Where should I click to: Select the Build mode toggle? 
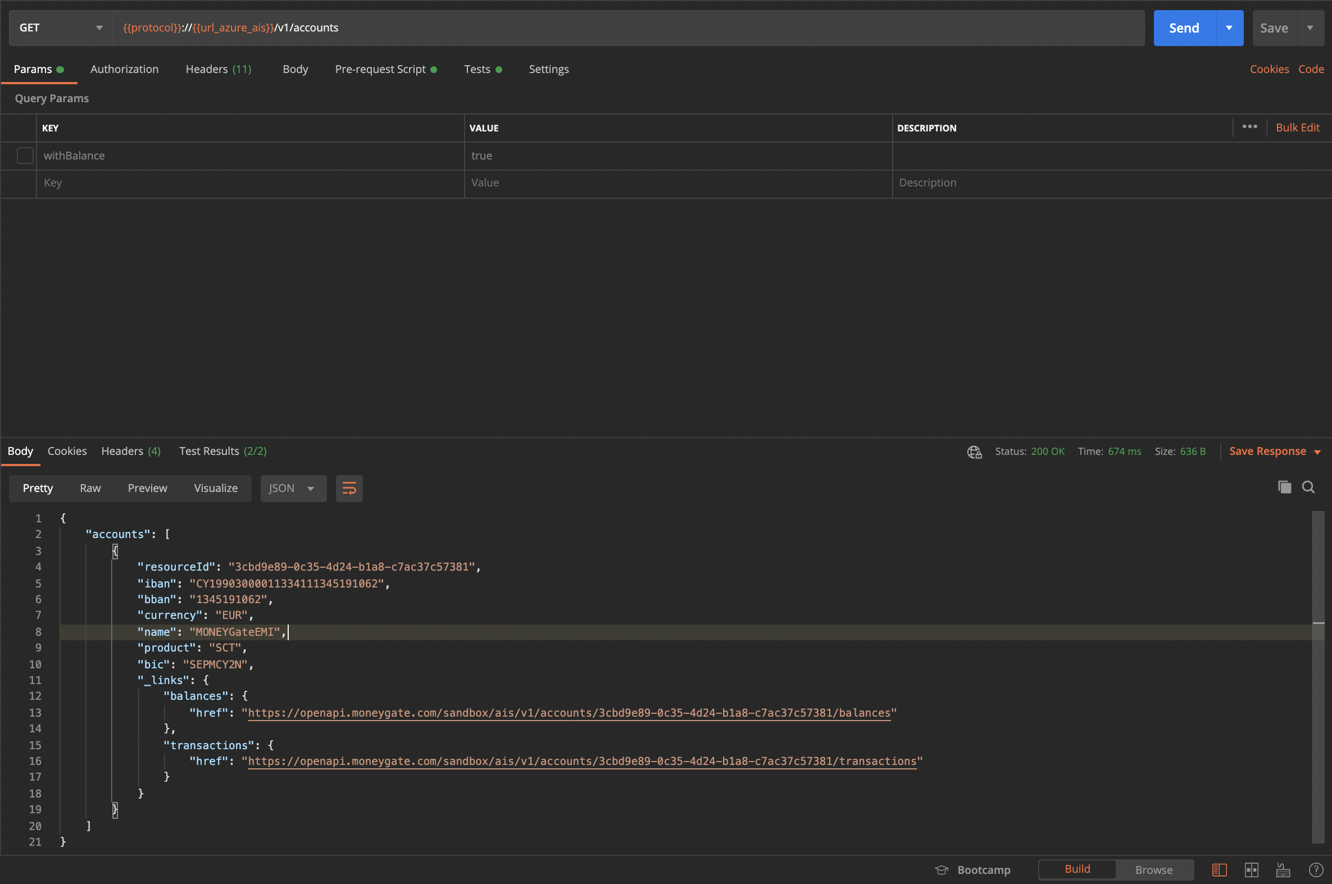point(1076,869)
